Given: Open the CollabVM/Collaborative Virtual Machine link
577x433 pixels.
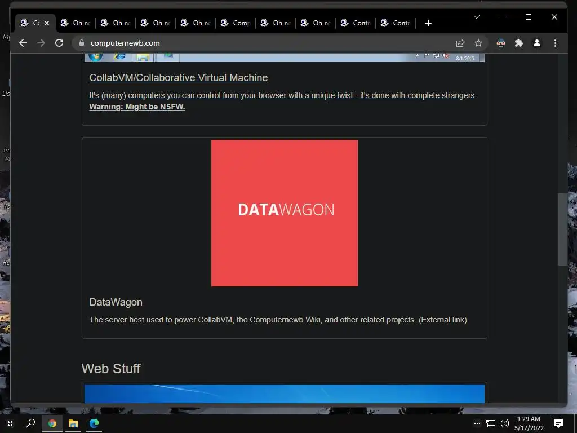Looking at the screenshot, I should click(x=179, y=78).
